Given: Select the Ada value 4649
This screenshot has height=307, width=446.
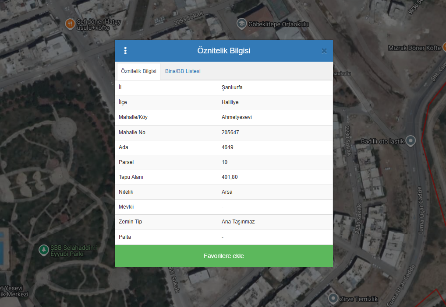Looking at the screenshot, I should pos(228,147).
